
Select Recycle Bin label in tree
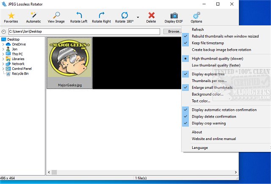pos(20,74)
